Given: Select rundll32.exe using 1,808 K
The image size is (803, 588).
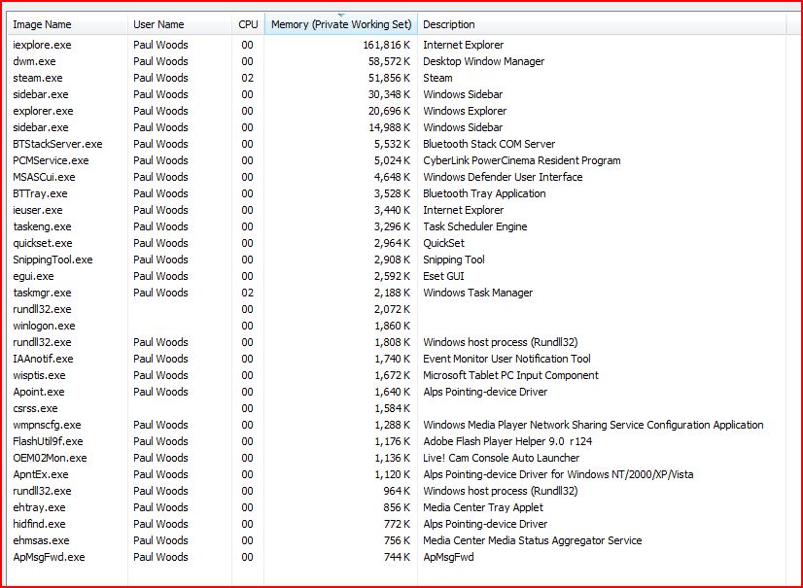Looking at the screenshot, I should [x=42, y=342].
